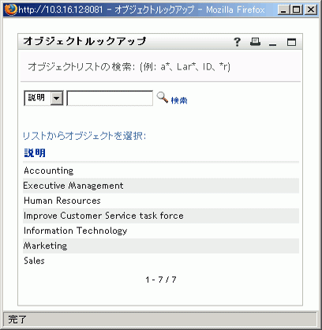Select Accounting from the list
The height and width of the screenshot is (330, 322).
click(49, 171)
